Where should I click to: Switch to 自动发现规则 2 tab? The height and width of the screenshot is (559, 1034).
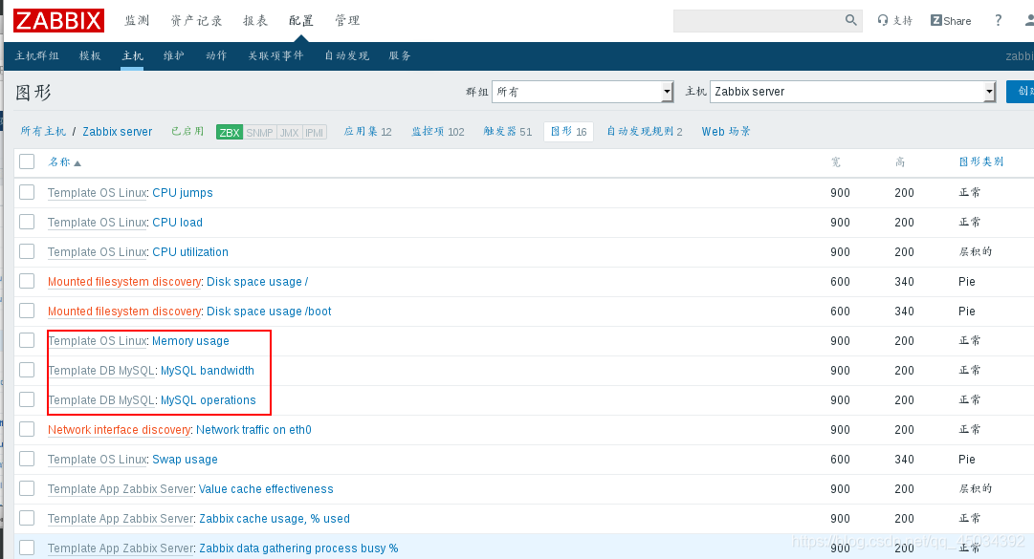click(645, 132)
